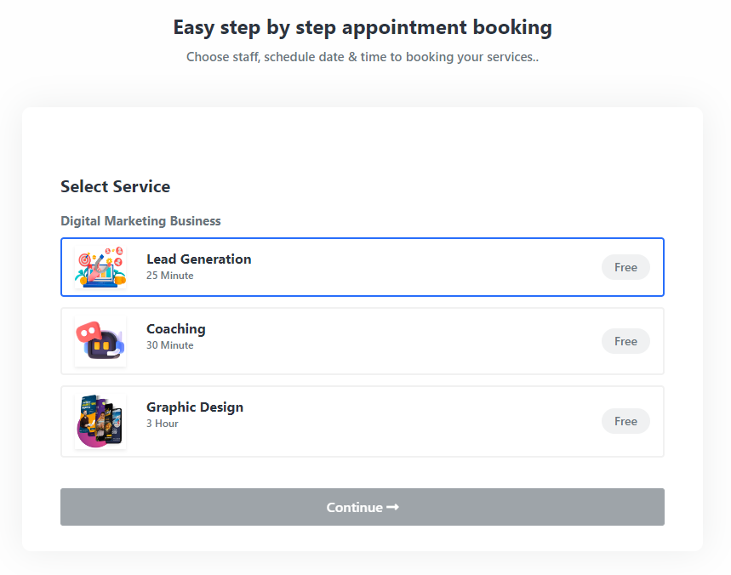Click the Coaching robot chat icon
731x575 pixels.
point(100,341)
